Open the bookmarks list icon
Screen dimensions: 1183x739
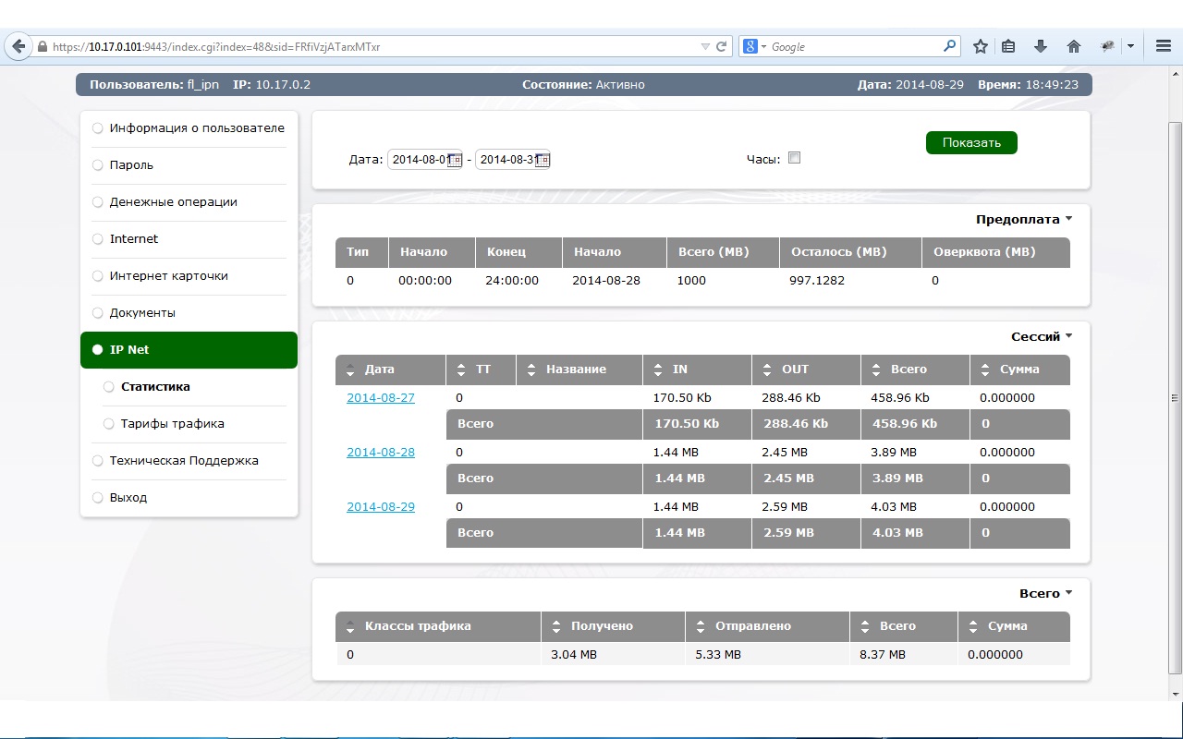pyautogui.click(x=1008, y=46)
